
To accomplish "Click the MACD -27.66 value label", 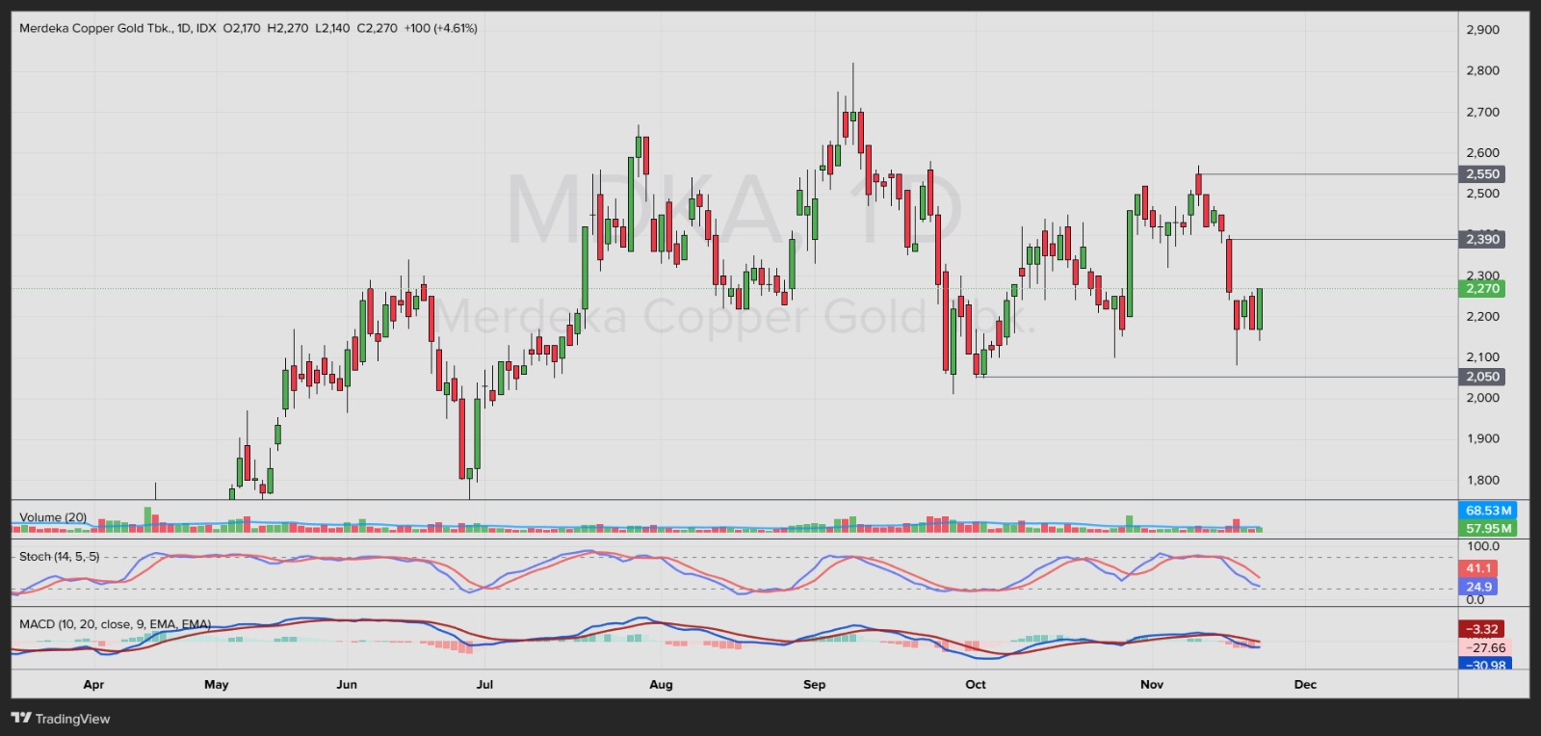I will coord(1487,647).
